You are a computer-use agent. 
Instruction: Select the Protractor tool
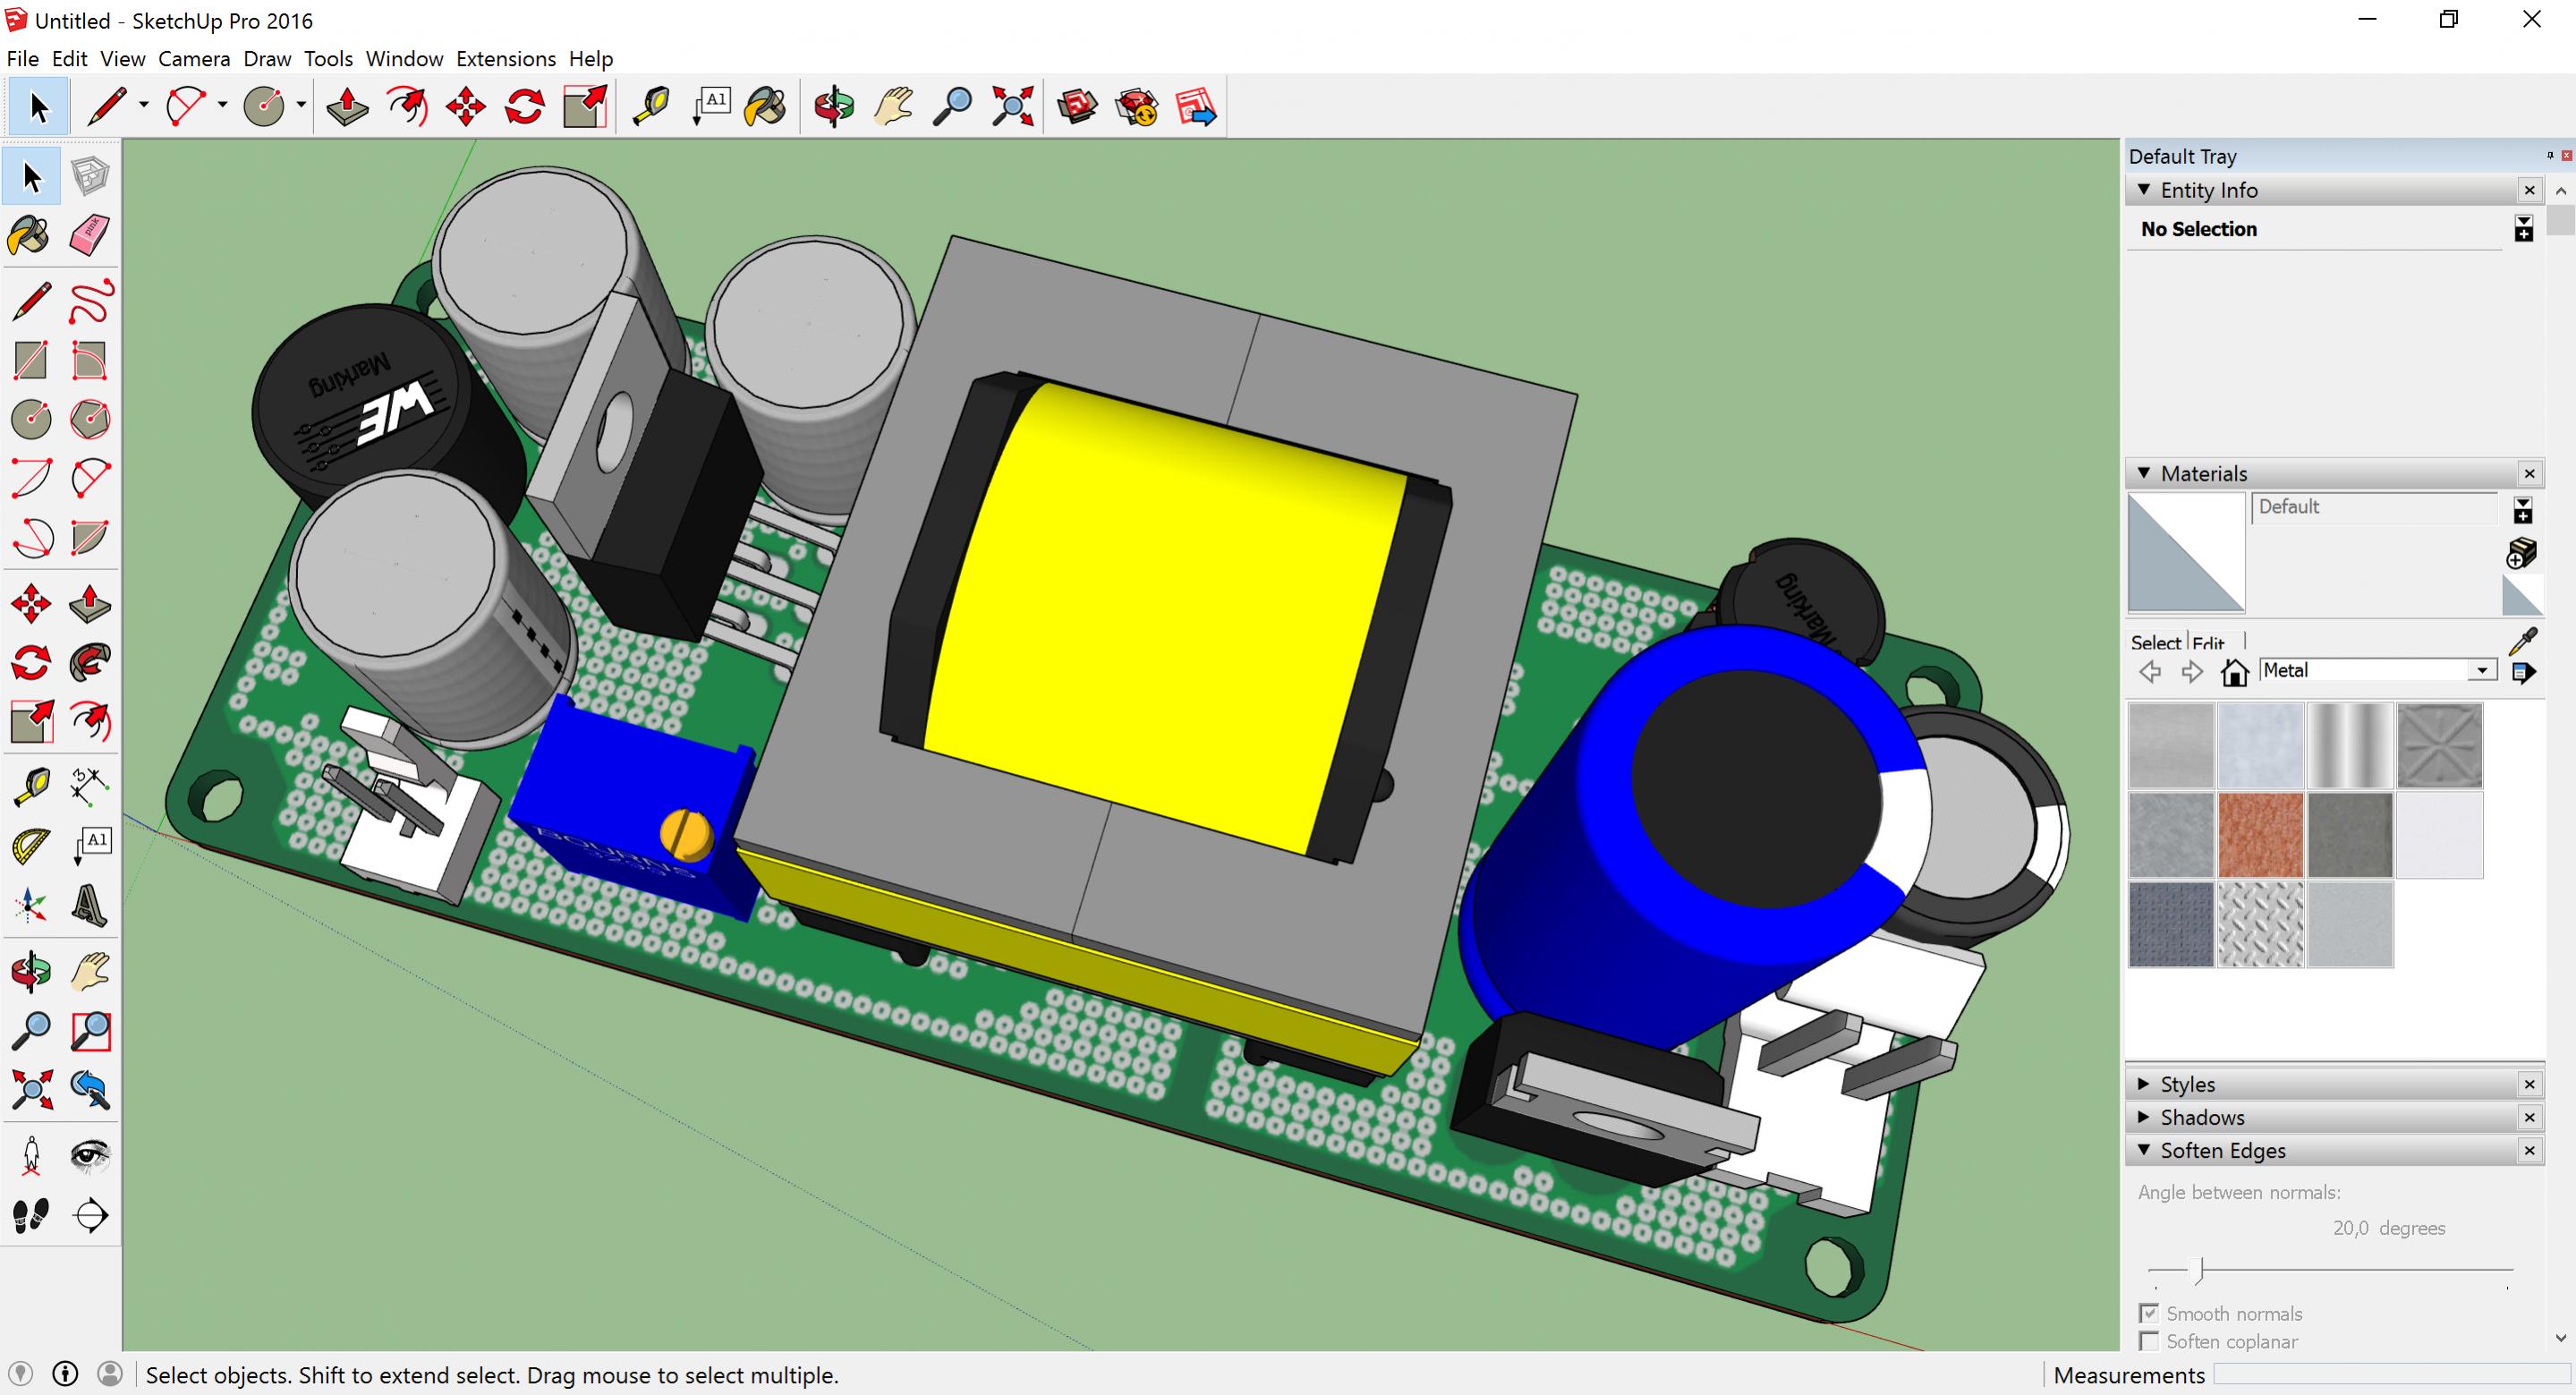pyautogui.click(x=31, y=847)
